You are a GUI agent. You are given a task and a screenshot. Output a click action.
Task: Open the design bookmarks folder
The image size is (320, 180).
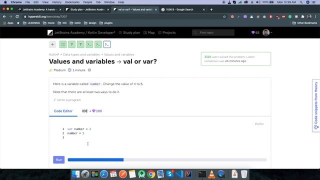[90, 23]
